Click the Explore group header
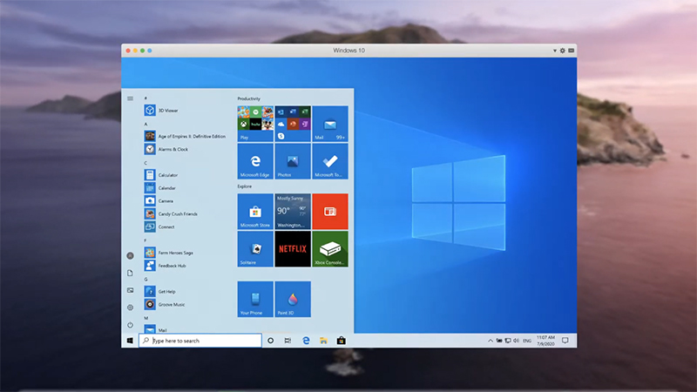Screen dimensions: 697x392 245,186
